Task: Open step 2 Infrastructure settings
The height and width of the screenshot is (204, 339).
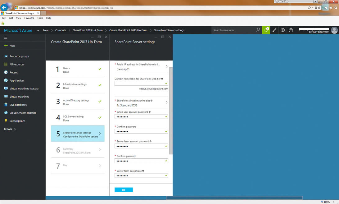Action: (78, 85)
